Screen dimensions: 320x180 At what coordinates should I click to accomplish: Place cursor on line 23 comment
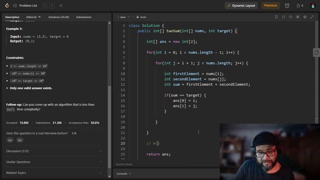click(152, 143)
